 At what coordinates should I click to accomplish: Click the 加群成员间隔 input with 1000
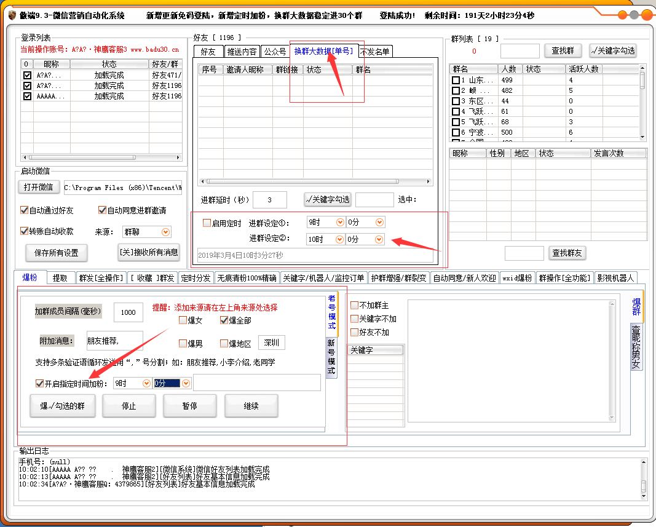click(128, 312)
